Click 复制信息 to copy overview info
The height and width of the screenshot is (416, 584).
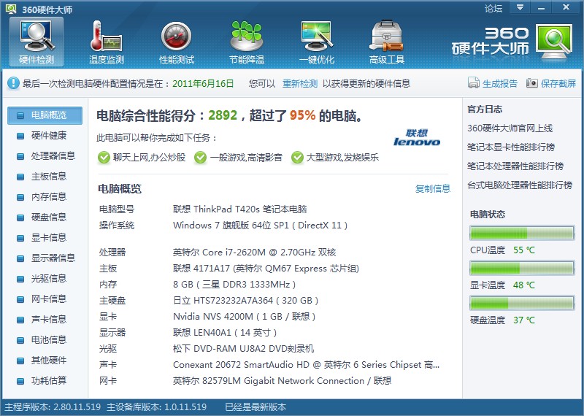tap(433, 189)
